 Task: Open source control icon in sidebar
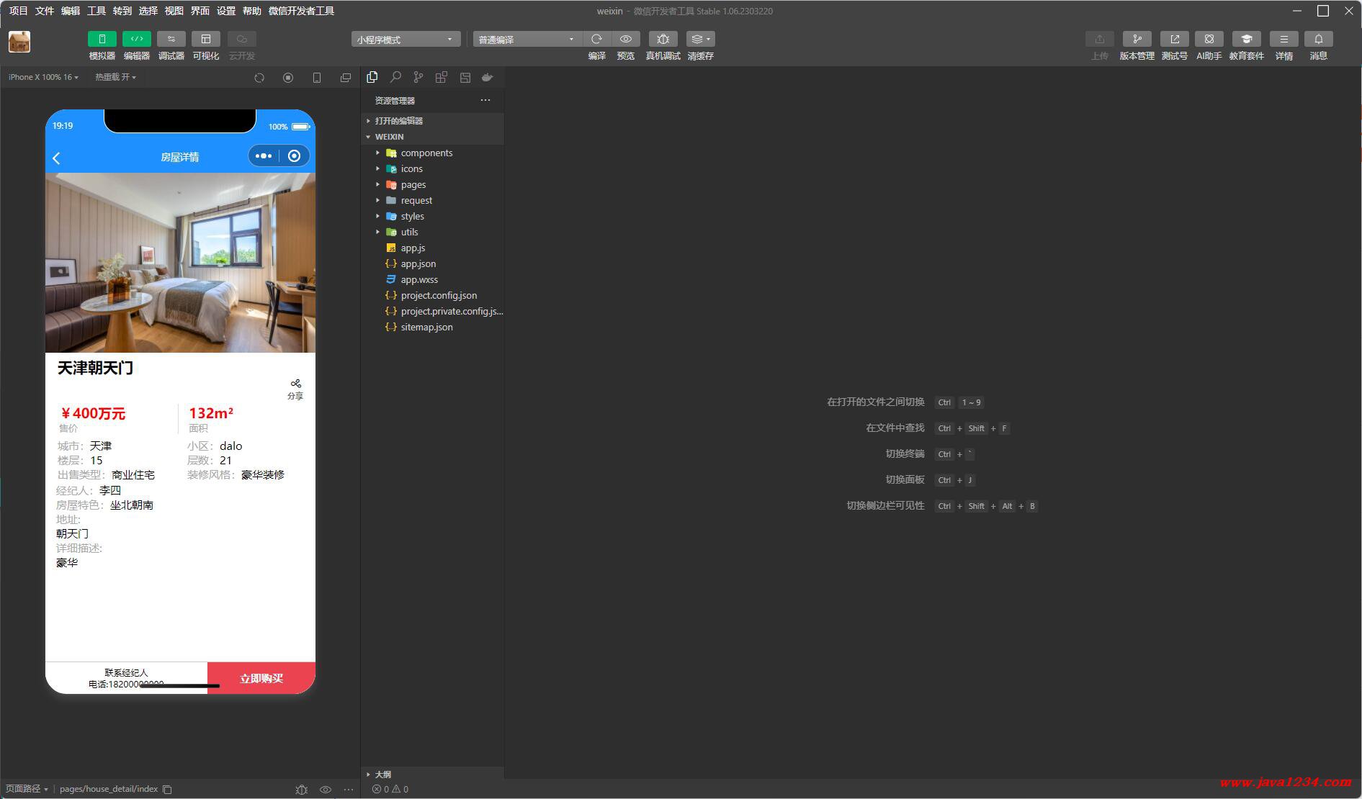[418, 77]
